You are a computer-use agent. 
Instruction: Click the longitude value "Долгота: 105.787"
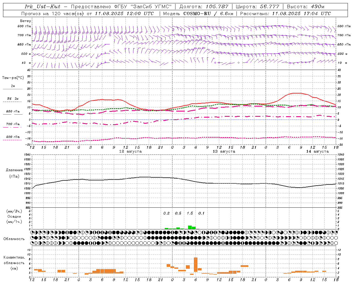pos(204,7)
